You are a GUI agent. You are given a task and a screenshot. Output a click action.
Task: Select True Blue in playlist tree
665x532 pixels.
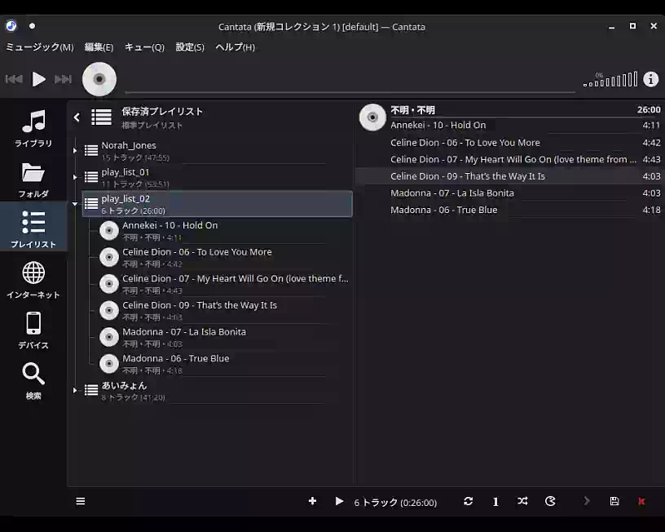224,364
